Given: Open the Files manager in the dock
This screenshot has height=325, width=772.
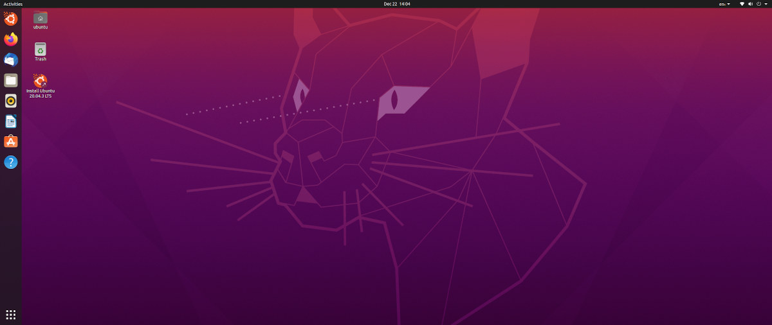Looking at the screenshot, I should [11, 80].
